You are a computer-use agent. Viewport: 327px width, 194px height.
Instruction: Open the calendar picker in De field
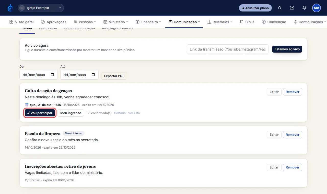(x=52, y=75)
